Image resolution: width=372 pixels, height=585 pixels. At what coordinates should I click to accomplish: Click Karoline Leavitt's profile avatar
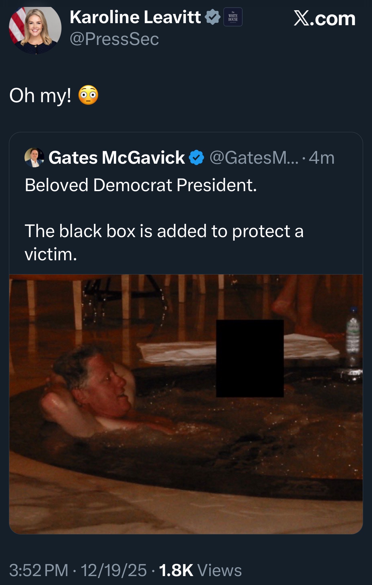click(x=35, y=30)
